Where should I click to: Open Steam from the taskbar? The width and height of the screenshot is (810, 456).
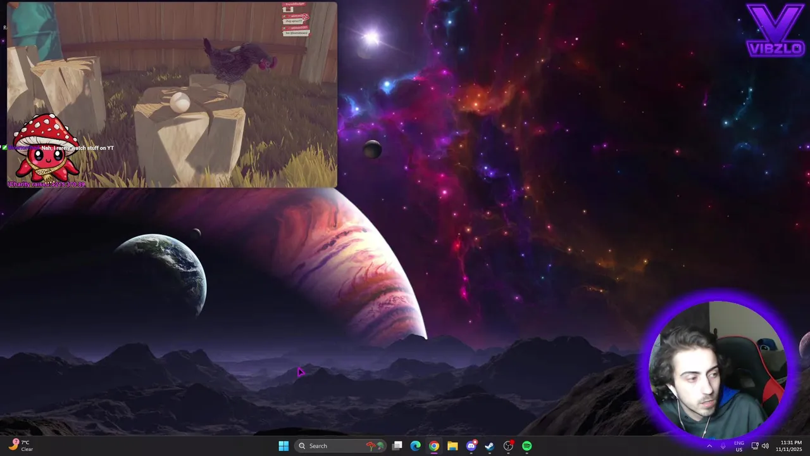coord(489,446)
